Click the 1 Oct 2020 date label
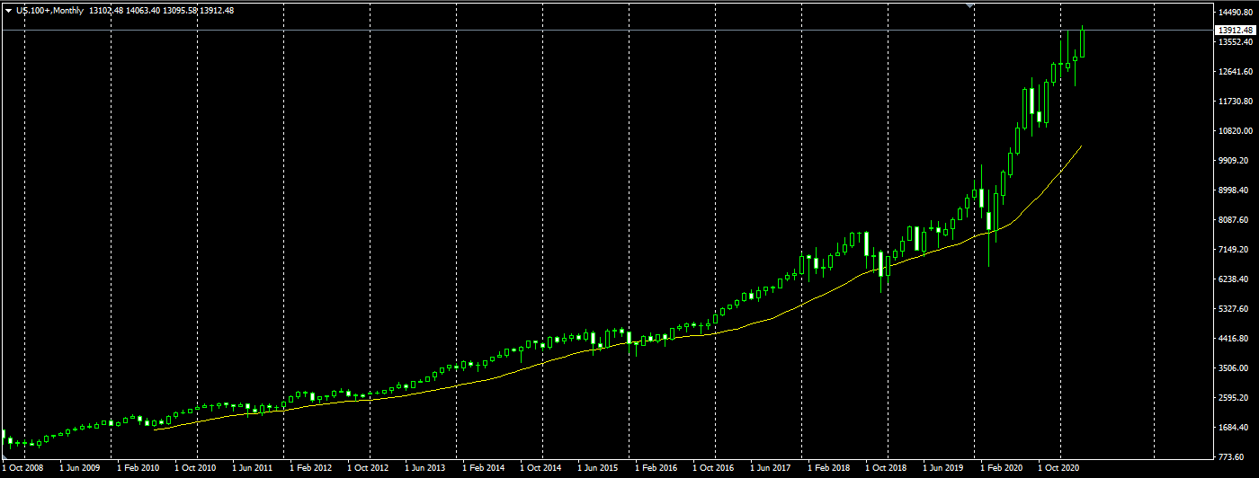 click(x=1058, y=468)
